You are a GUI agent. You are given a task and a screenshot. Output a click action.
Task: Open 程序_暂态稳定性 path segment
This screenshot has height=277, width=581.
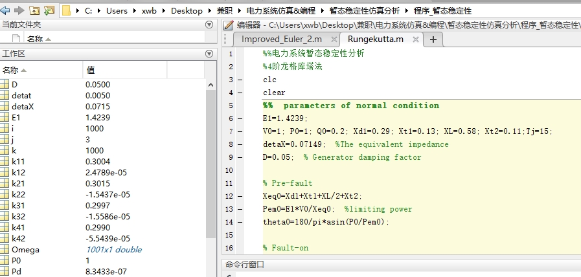pos(442,11)
